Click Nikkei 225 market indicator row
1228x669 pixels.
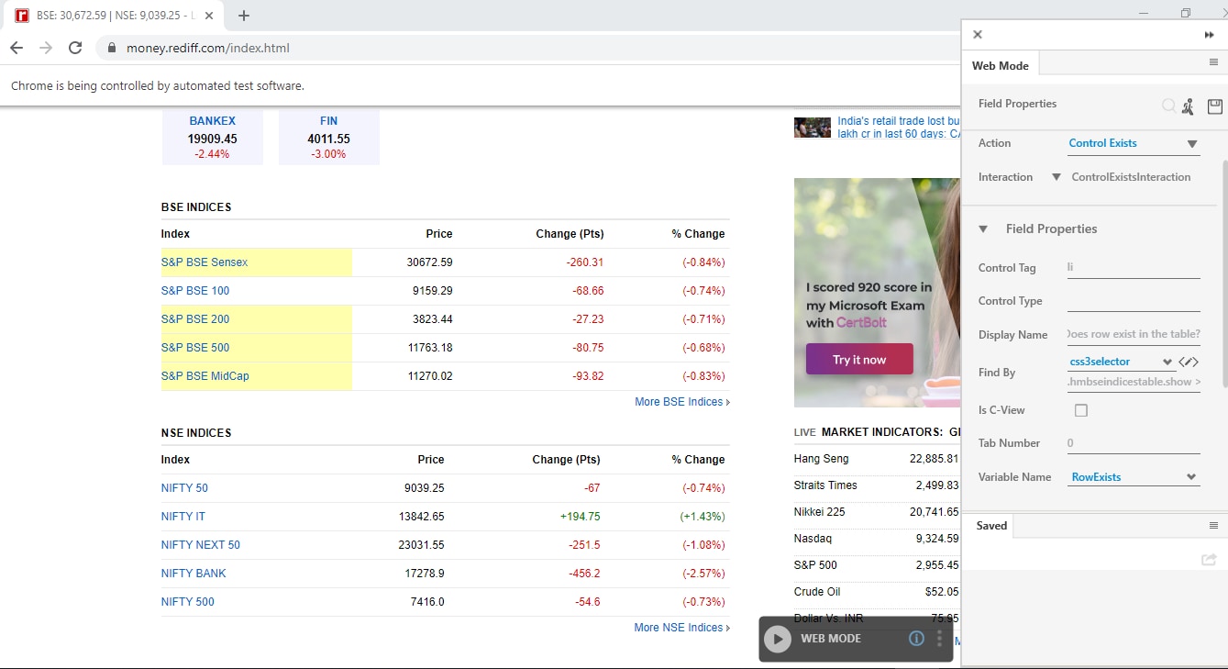click(x=876, y=512)
